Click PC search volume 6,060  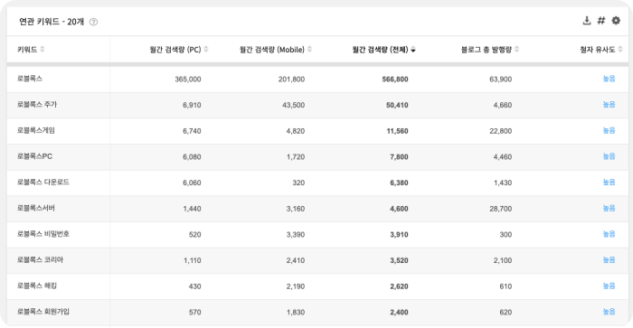pos(192,183)
